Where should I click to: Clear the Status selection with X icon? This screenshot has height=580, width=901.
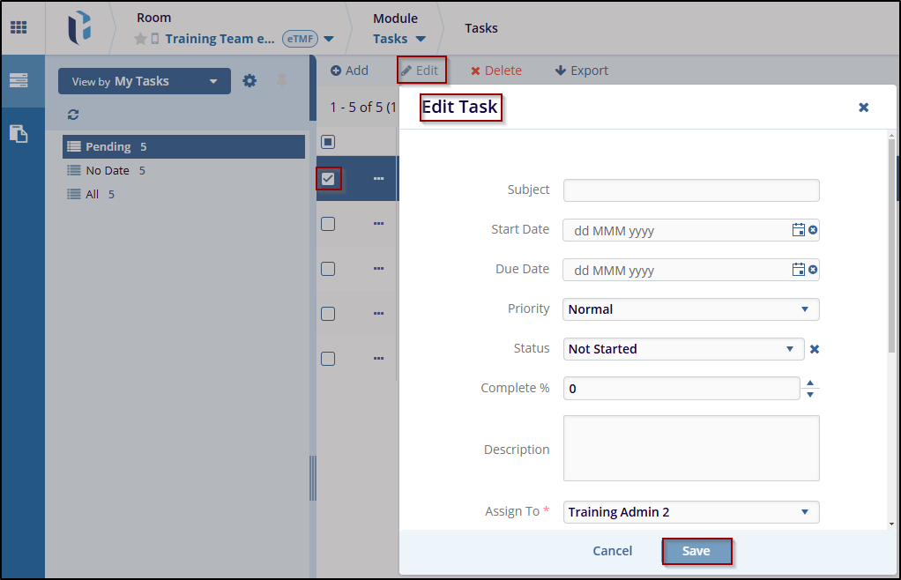click(x=815, y=349)
